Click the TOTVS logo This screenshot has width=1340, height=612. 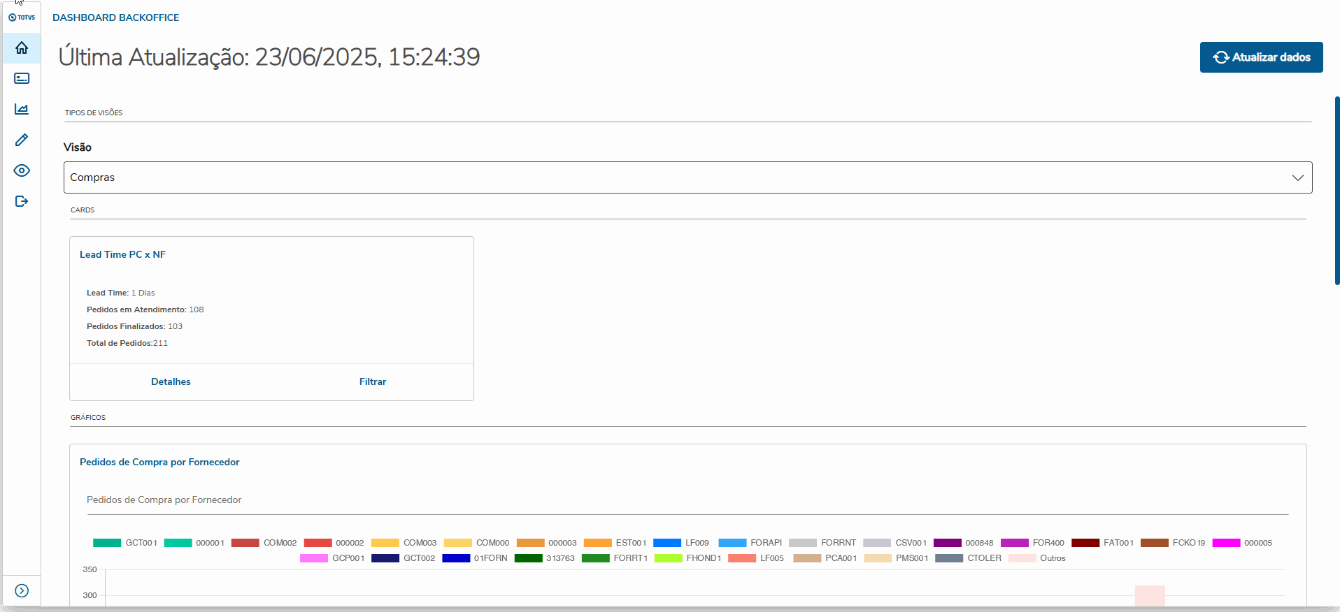coord(22,17)
